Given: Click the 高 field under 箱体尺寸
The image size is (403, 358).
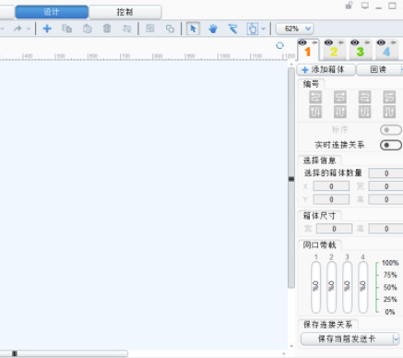Looking at the screenshot, I should click(386, 229).
